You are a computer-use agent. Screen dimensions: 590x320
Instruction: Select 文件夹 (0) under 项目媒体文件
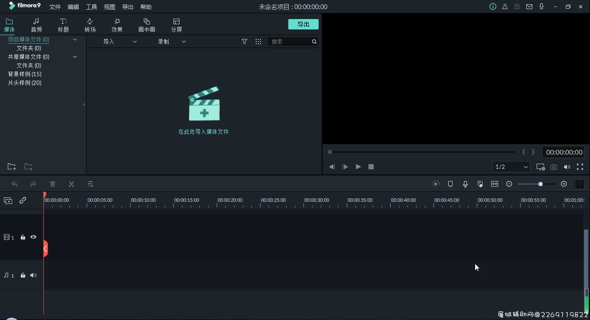tap(29, 48)
